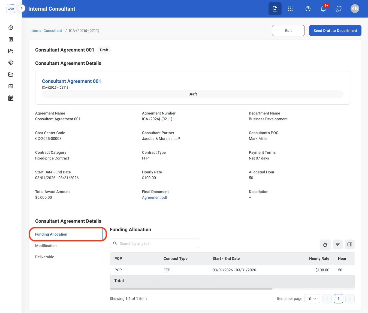Screen dimensions: 368x313
Task: Click the Consultant Agreement 001 blue card title
Action: point(71,81)
